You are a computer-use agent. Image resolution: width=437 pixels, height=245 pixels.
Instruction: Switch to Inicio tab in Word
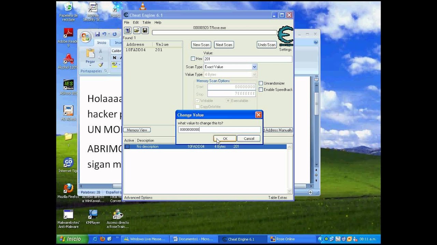[x=102, y=43]
